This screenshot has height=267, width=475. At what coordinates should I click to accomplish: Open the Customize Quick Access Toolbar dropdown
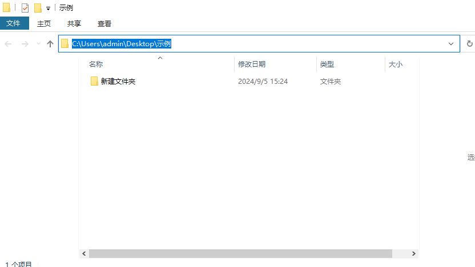[48, 9]
